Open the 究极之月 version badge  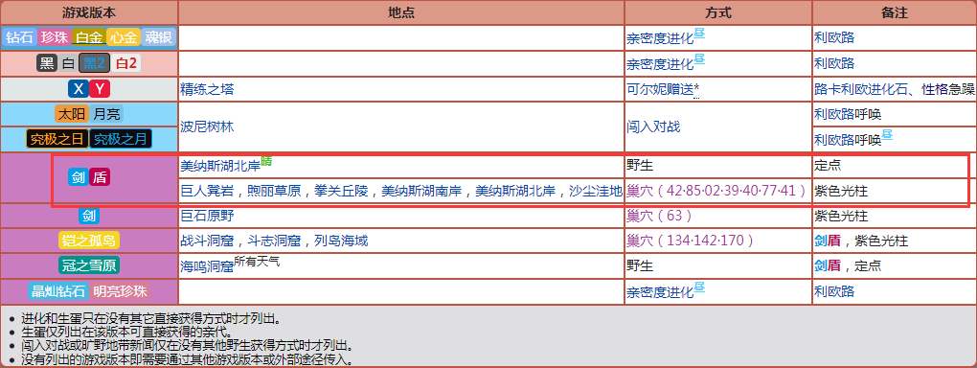pyautogui.click(x=121, y=138)
